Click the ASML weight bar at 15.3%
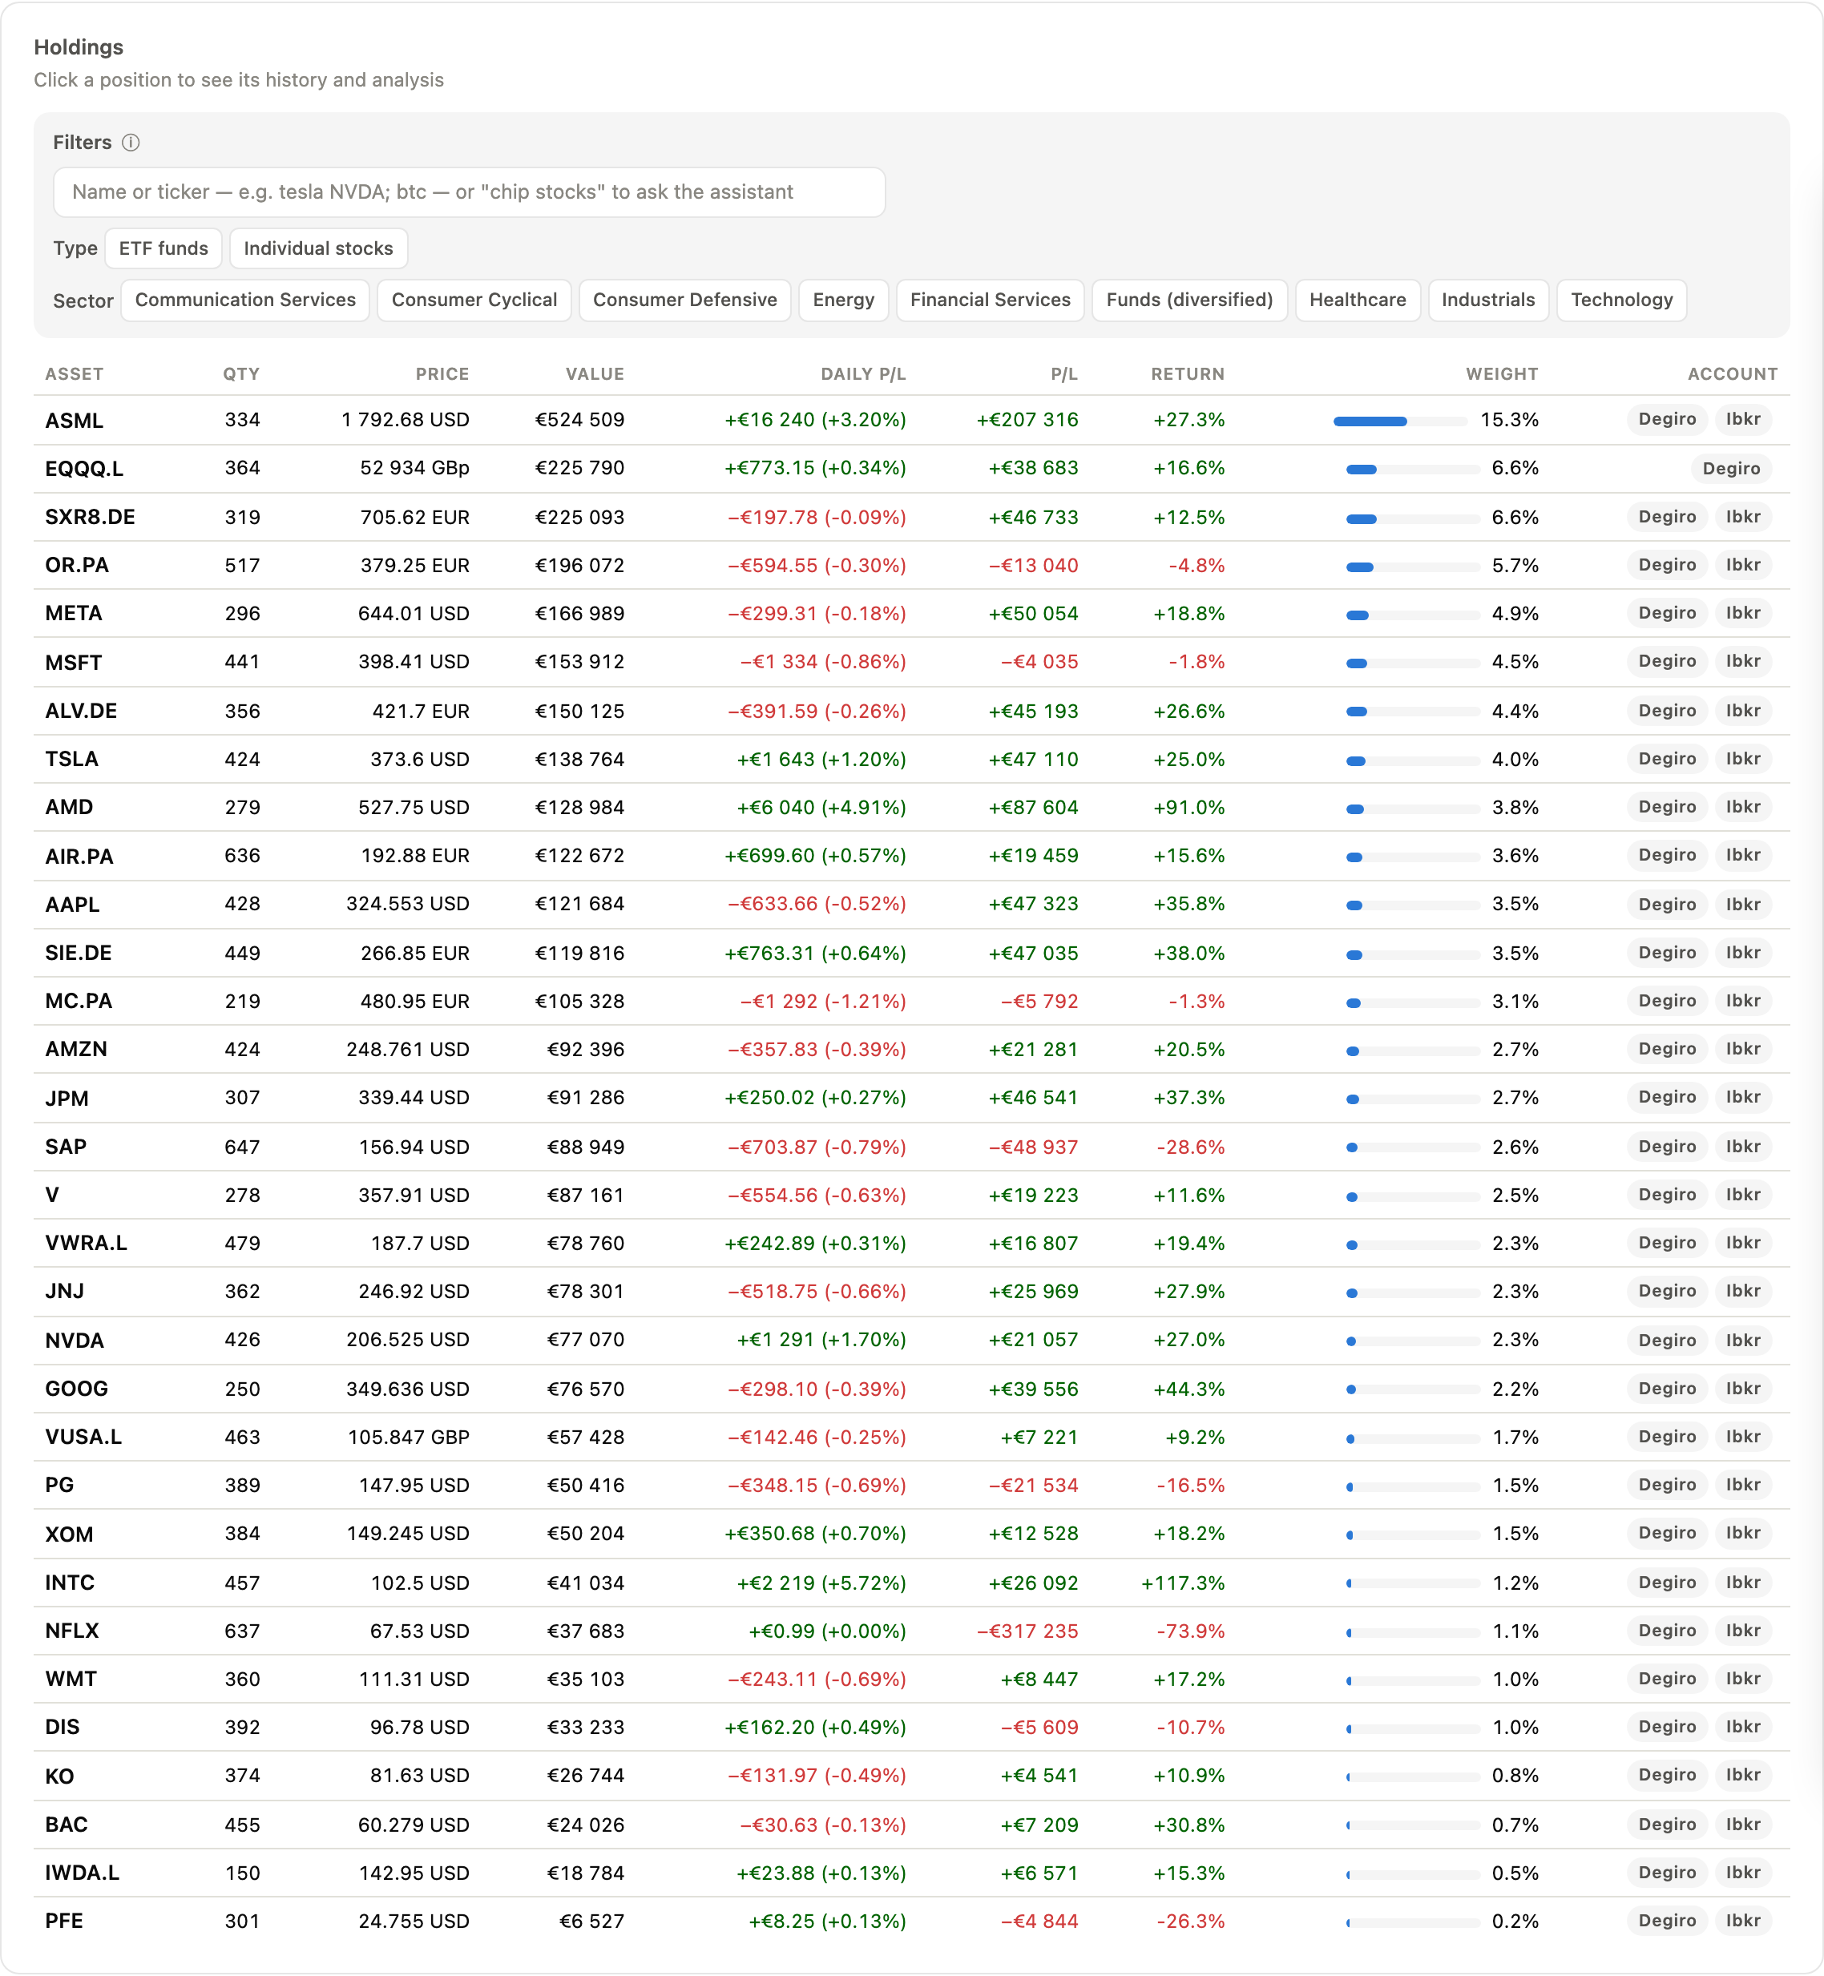This screenshot has width=1824, height=1976. tap(1399, 421)
